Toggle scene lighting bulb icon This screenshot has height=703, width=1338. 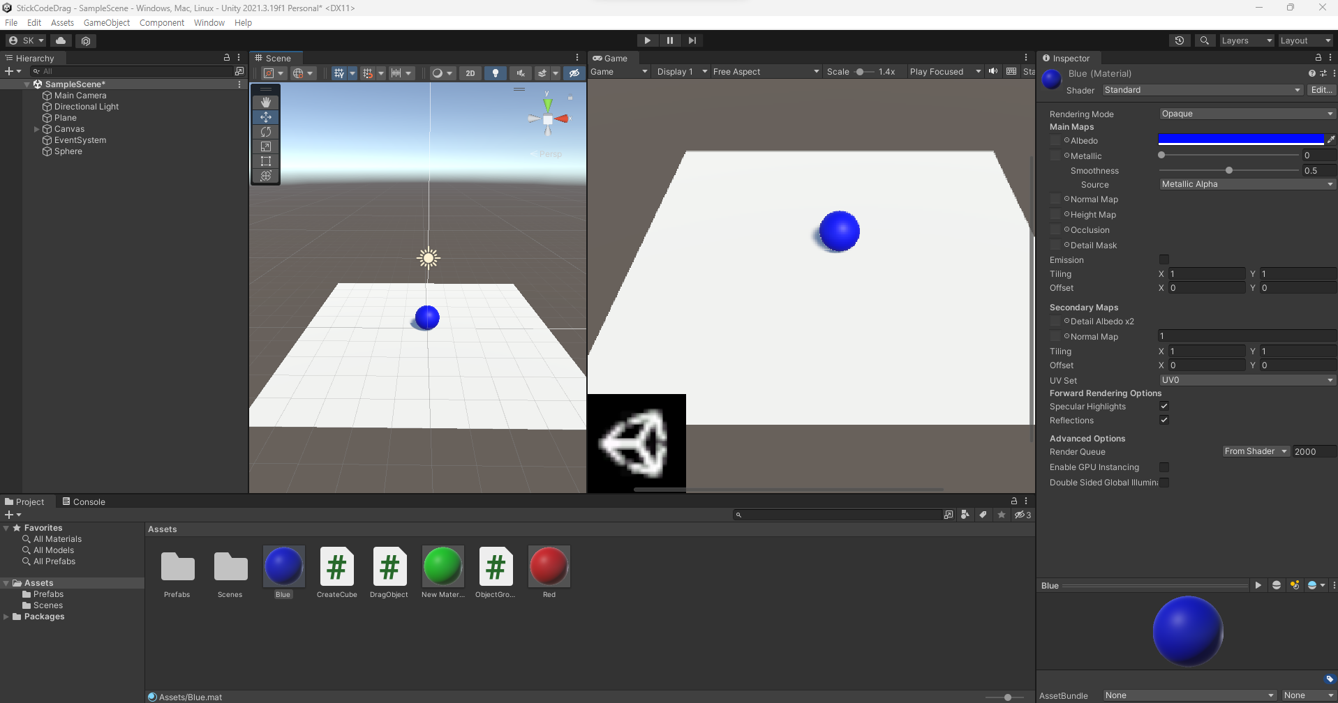(x=496, y=73)
